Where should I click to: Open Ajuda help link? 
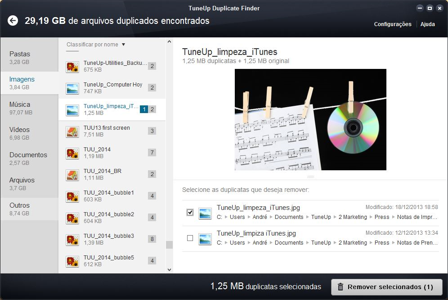pyautogui.click(x=427, y=24)
